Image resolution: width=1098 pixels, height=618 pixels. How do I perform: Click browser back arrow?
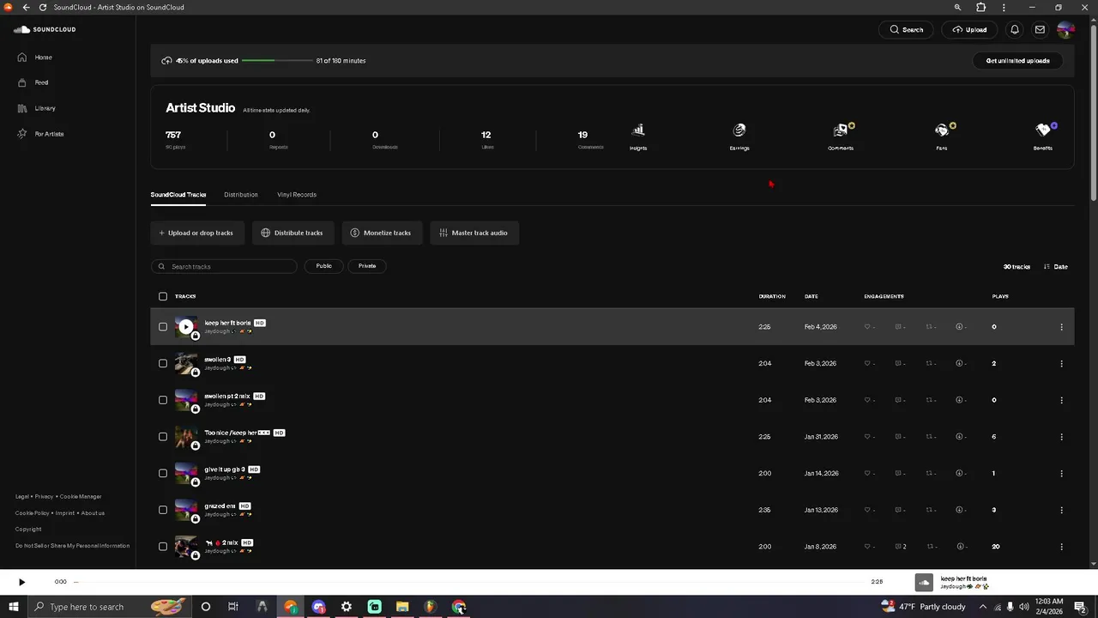26,7
